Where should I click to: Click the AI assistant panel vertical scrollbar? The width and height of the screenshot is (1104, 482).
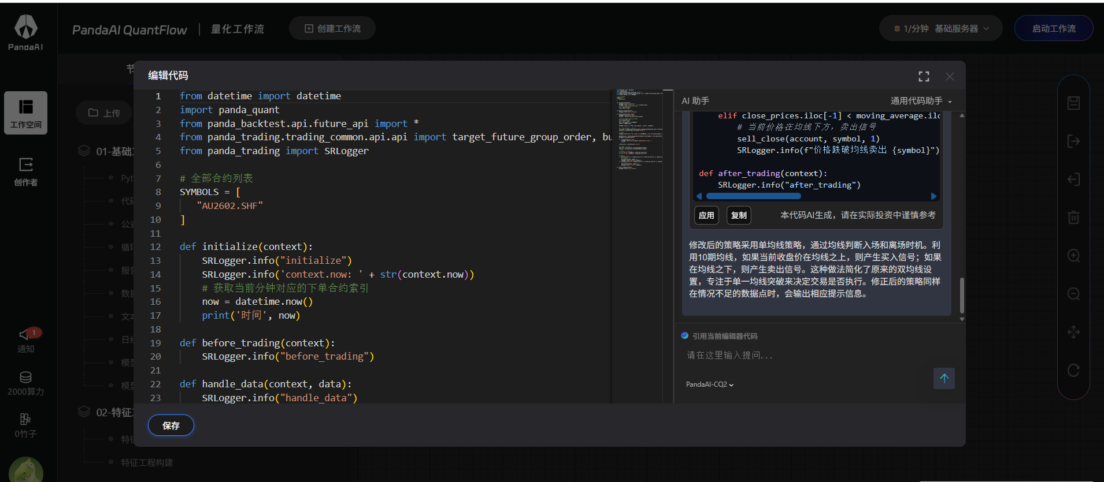(x=962, y=295)
